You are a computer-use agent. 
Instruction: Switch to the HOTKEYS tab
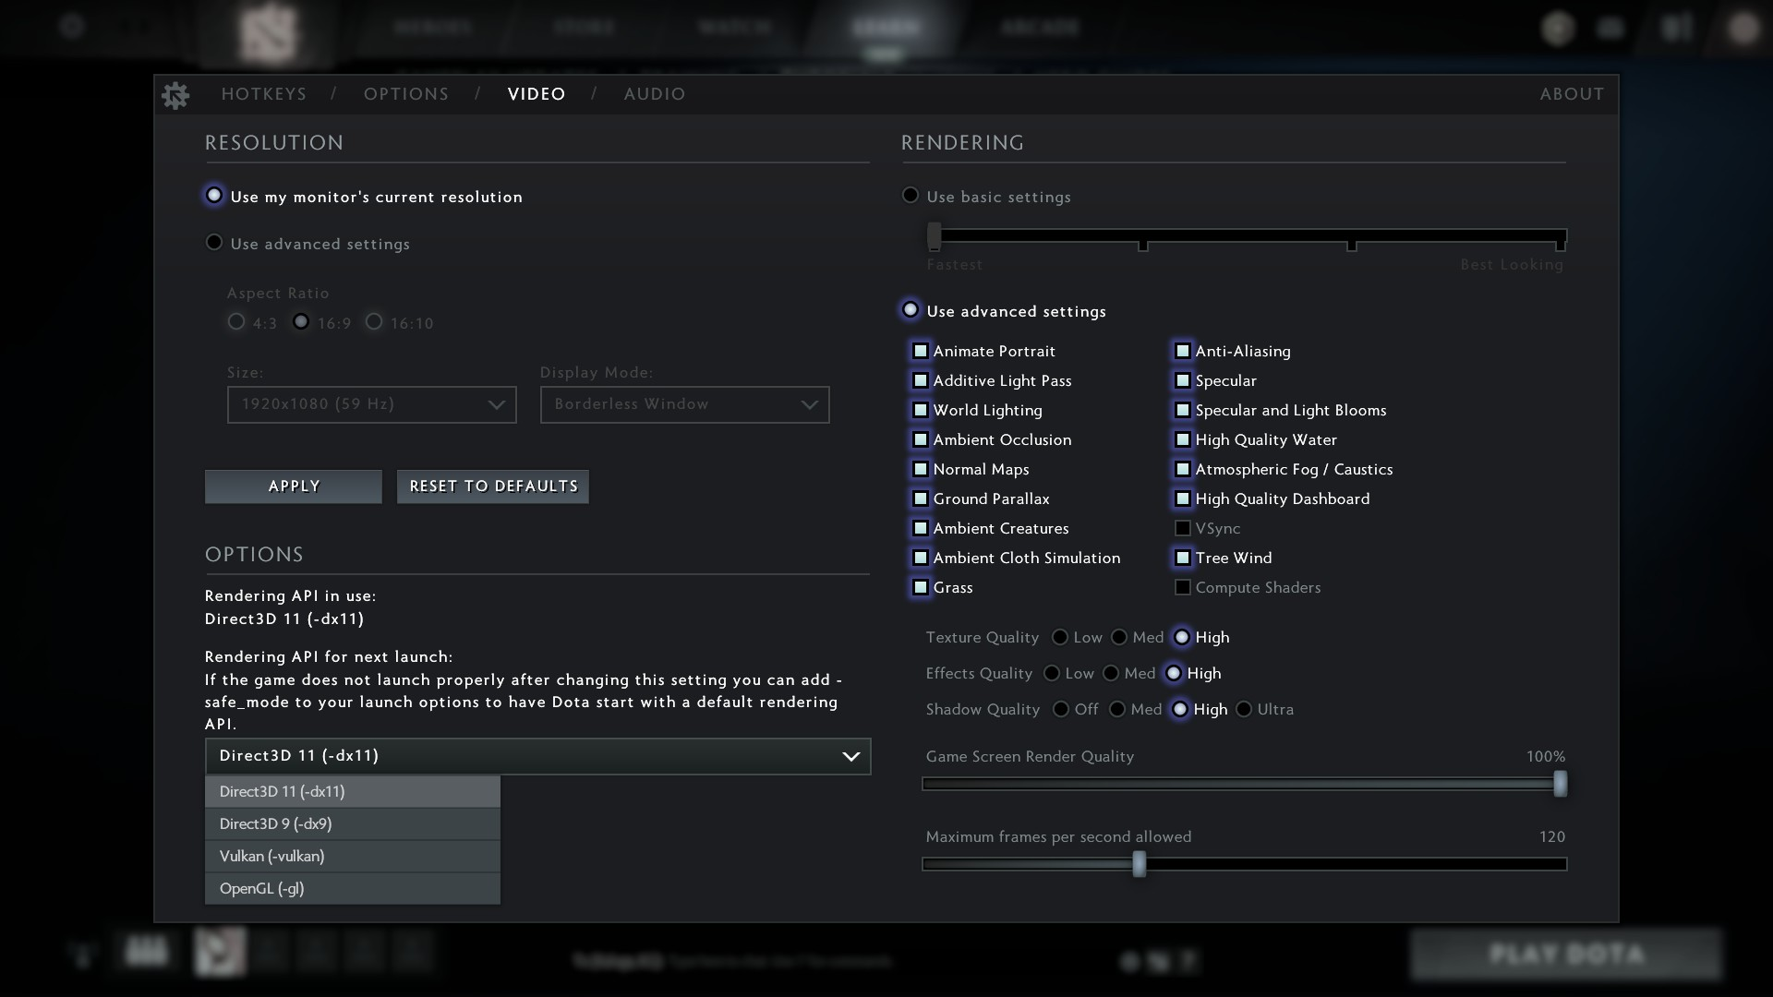264,94
